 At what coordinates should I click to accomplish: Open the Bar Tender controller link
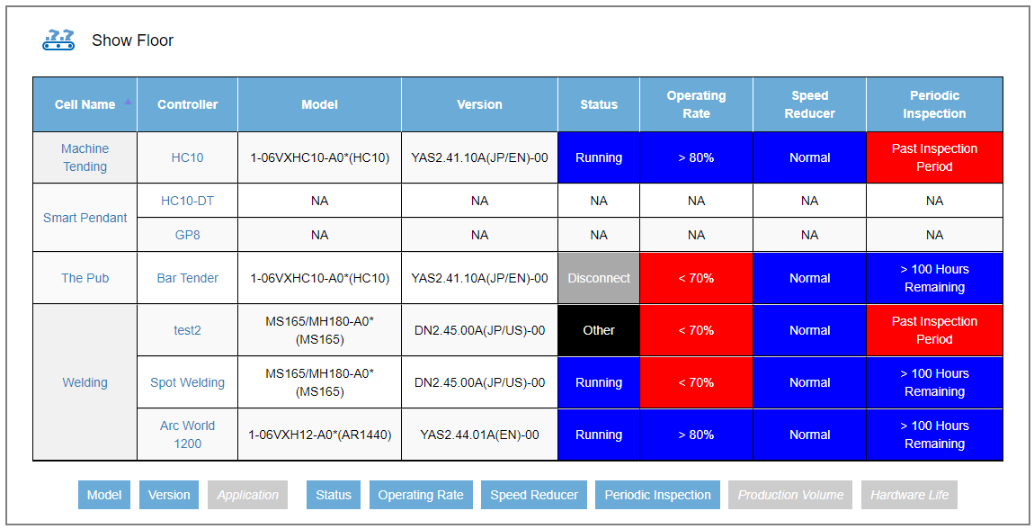pos(187,278)
